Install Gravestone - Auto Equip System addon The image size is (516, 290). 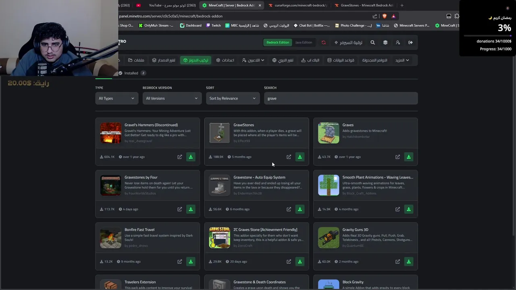coord(300,209)
